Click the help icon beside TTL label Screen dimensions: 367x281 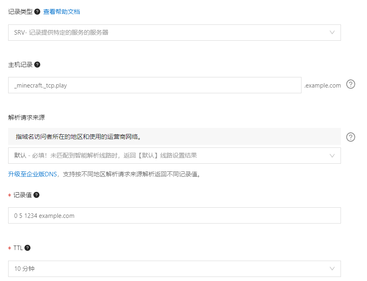[x=28, y=248]
